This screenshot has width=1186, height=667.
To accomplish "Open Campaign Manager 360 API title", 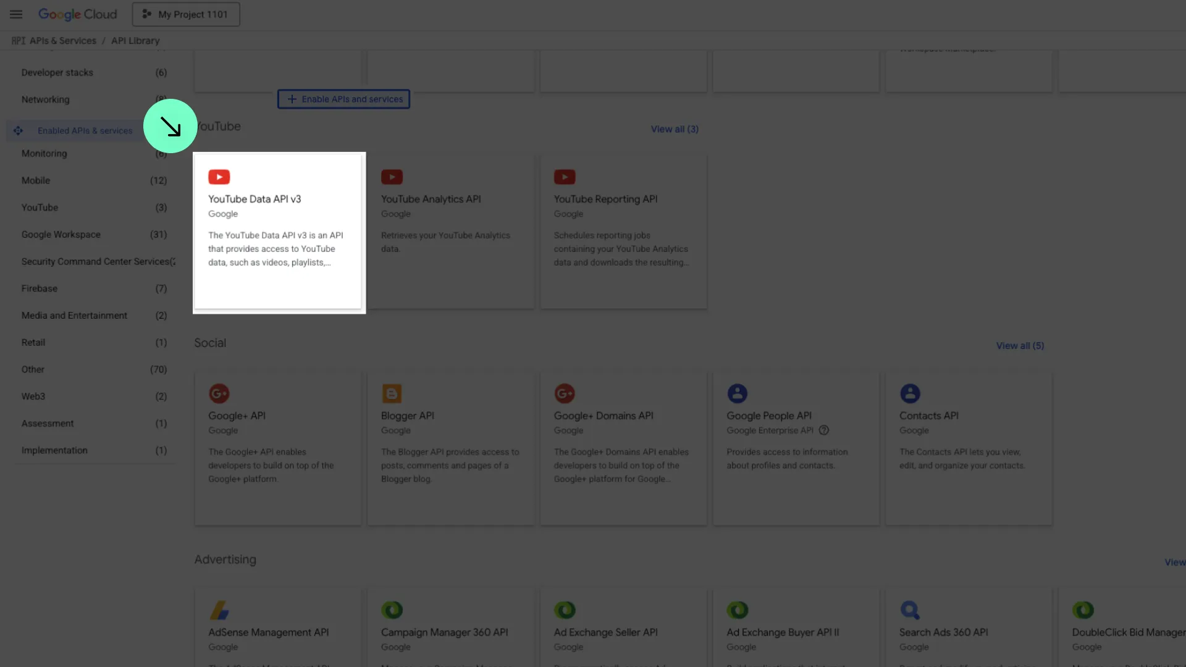I will pyautogui.click(x=444, y=632).
